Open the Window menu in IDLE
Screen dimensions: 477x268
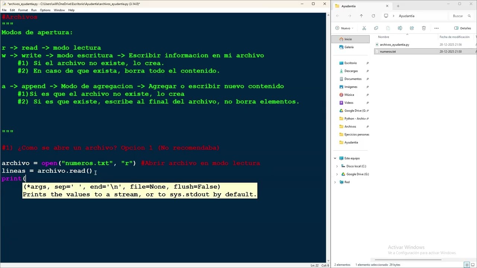(59, 10)
